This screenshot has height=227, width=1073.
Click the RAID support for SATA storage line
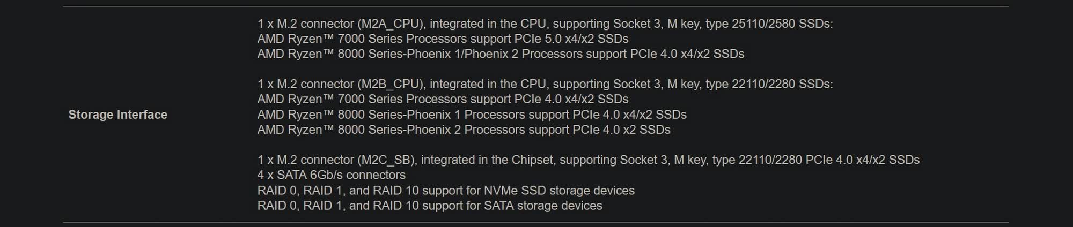pyautogui.click(x=430, y=206)
